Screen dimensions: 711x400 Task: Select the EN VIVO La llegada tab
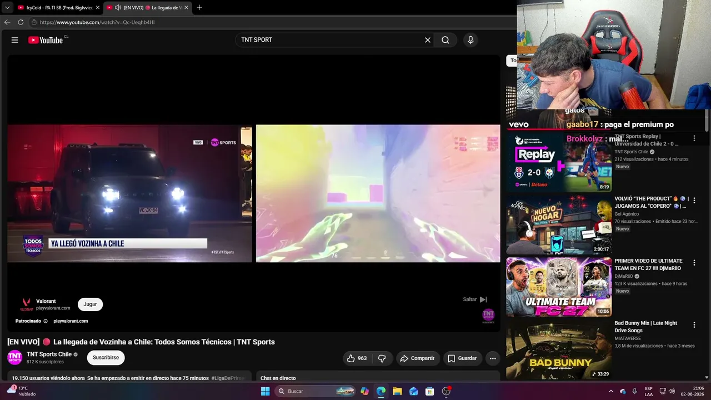coord(147,8)
